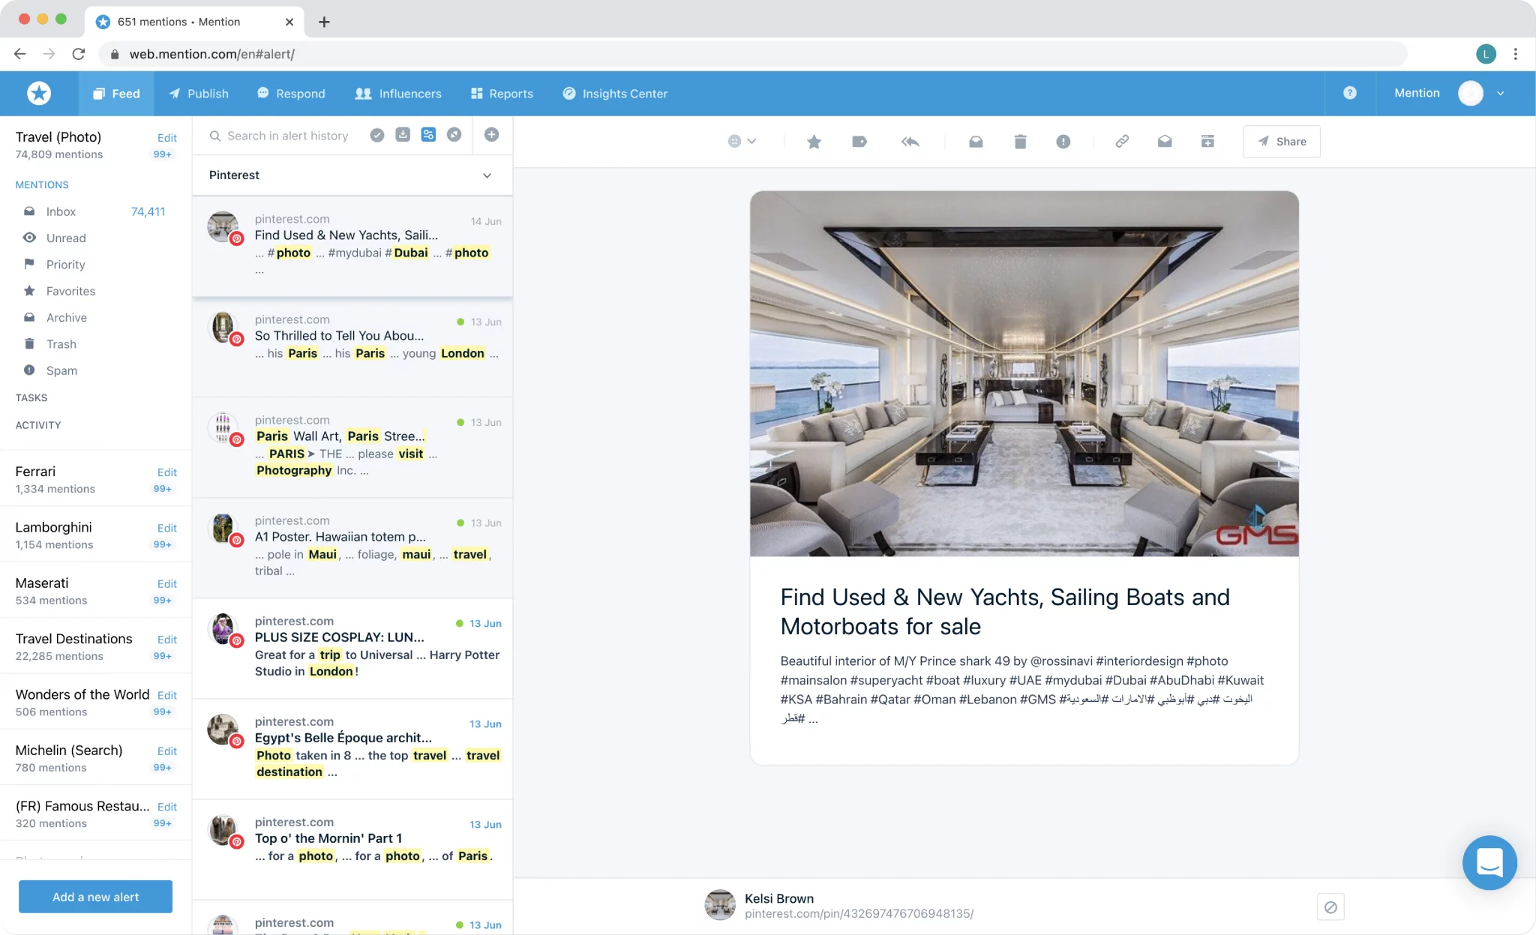1536x935 pixels.
Task: Mark mention as spam with exclamation icon
Action: pos(1063,142)
